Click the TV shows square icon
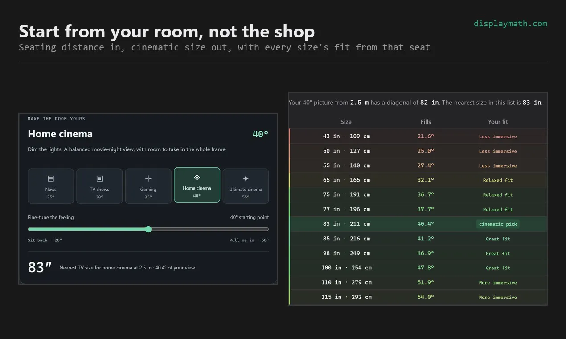566x339 pixels. pos(99,178)
